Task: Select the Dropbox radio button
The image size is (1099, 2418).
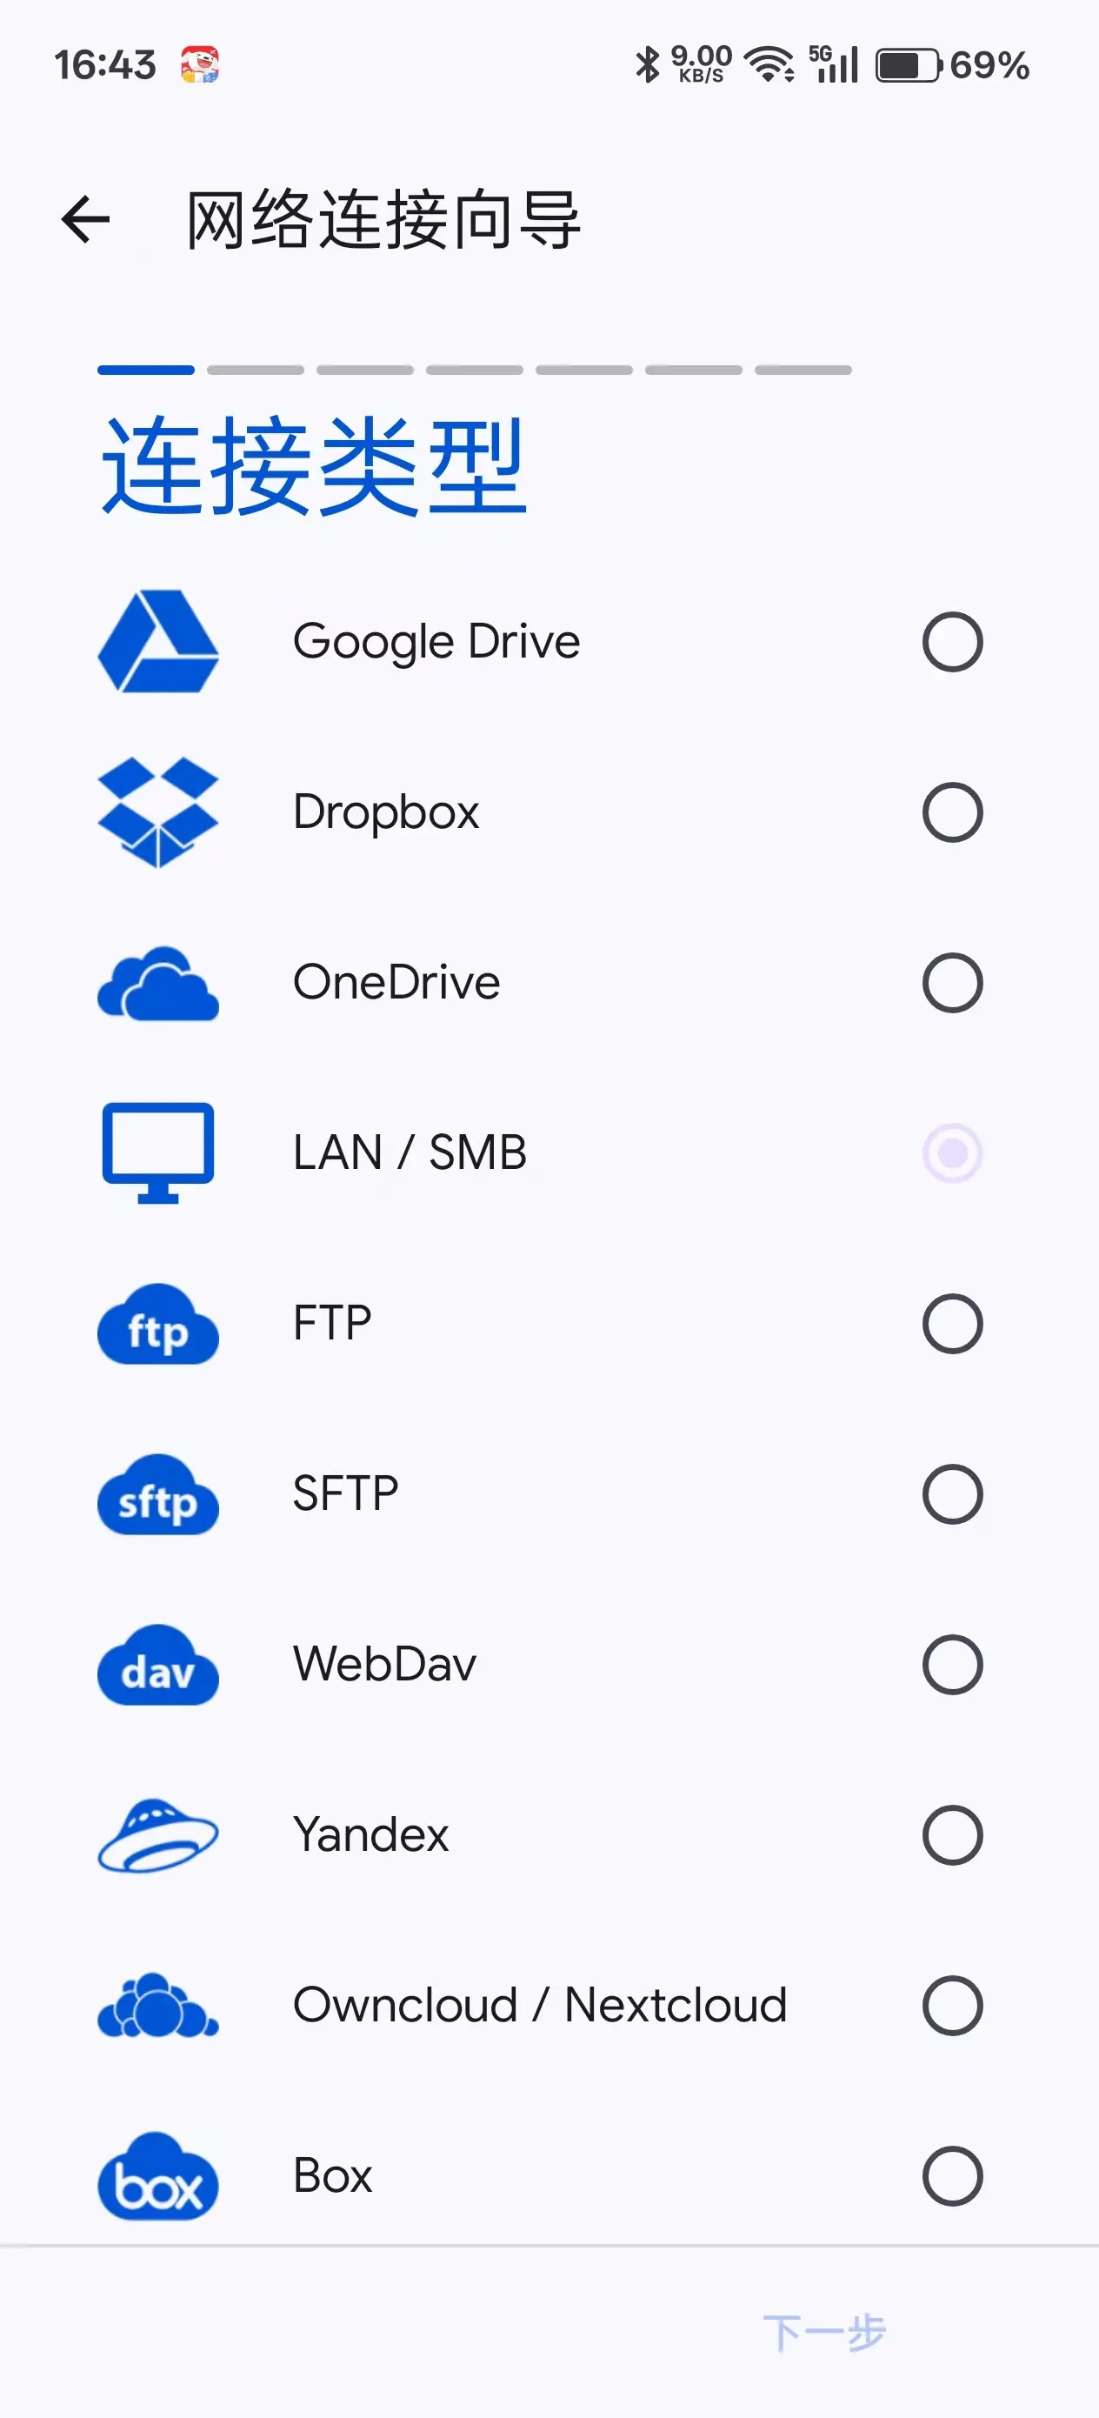Action: pyautogui.click(x=952, y=812)
